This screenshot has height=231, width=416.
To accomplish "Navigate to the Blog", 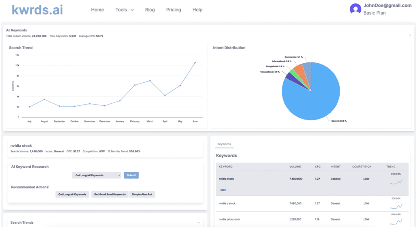I will [x=150, y=10].
